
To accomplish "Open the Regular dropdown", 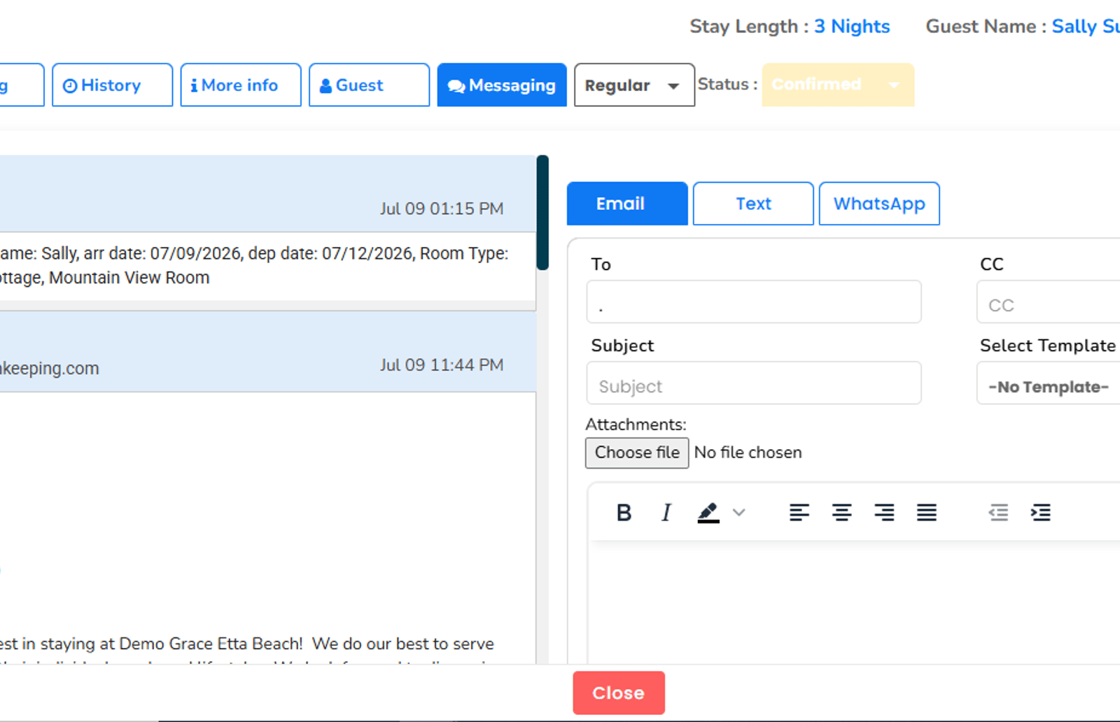I will [634, 85].
